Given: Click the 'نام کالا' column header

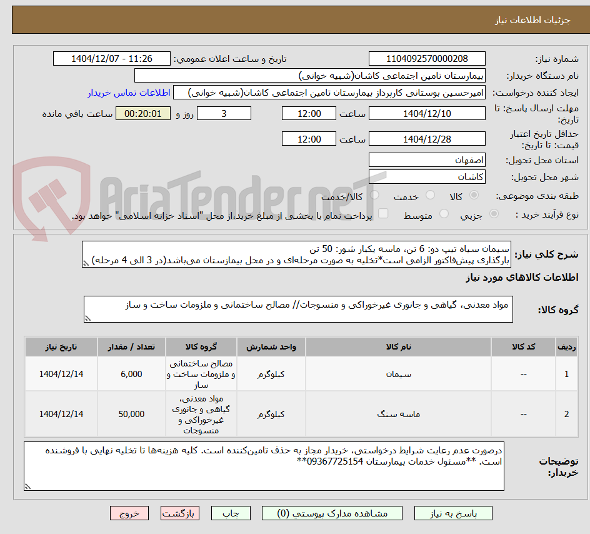Looking at the screenshot, I should pyautogui.click(x=399, y=347).
